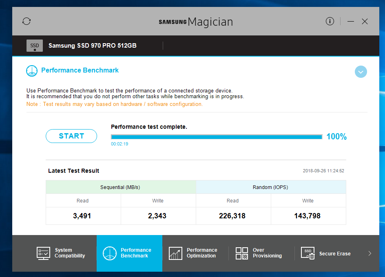Click the Performance Benchmark gauge icon in header

click(x=32, y=70)
